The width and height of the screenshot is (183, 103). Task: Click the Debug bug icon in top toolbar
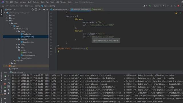[171, 6]
